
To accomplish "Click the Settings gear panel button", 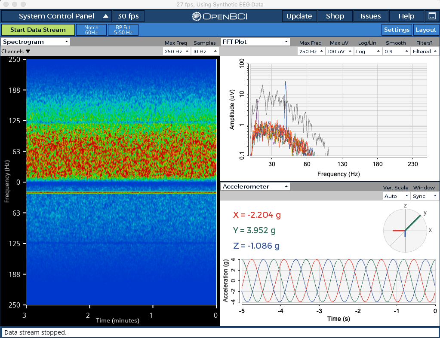I will (397, 30).
